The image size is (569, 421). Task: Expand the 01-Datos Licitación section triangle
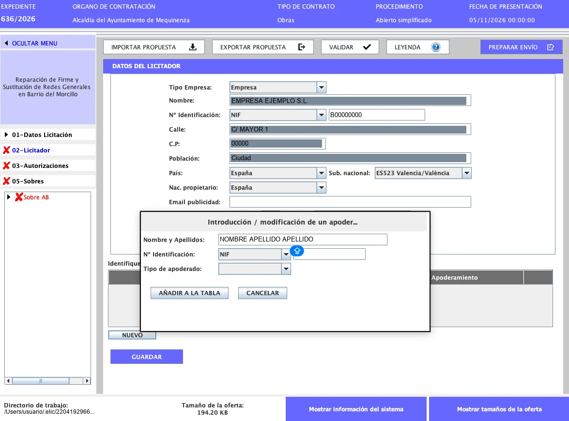coord(6,135)
